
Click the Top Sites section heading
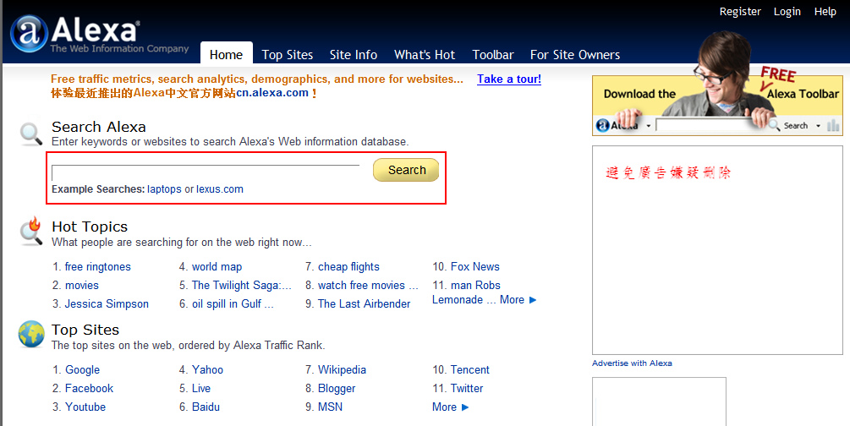coord(85,330)
